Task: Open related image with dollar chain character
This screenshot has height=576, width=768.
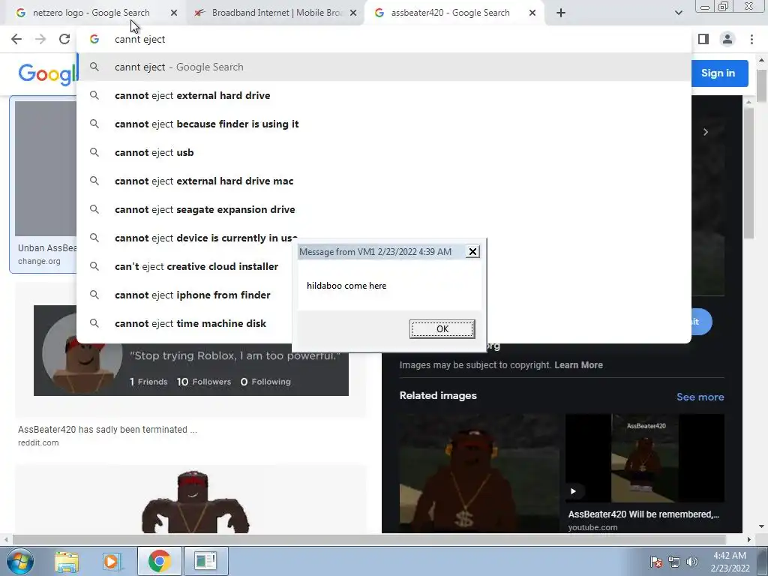Action: pos(479,473)
